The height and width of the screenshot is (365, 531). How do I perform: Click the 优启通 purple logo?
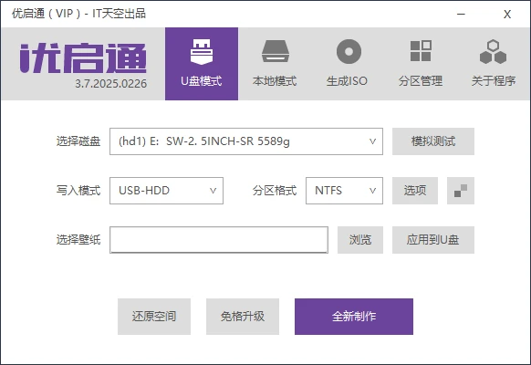pyautogui.click(x=83, y=57)
